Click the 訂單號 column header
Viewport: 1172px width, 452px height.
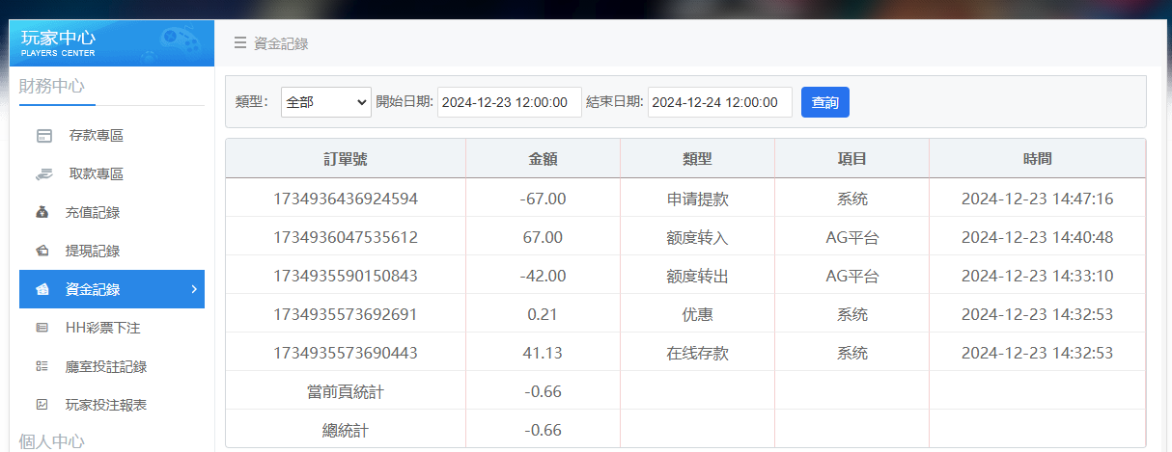(346, 159)
